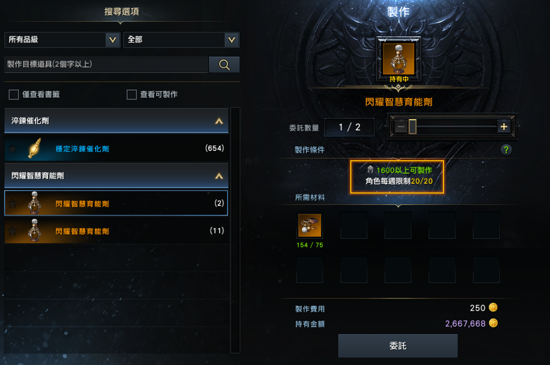Click the crafted potion icon labeled 持有中
550x365 pixels.
398,59
